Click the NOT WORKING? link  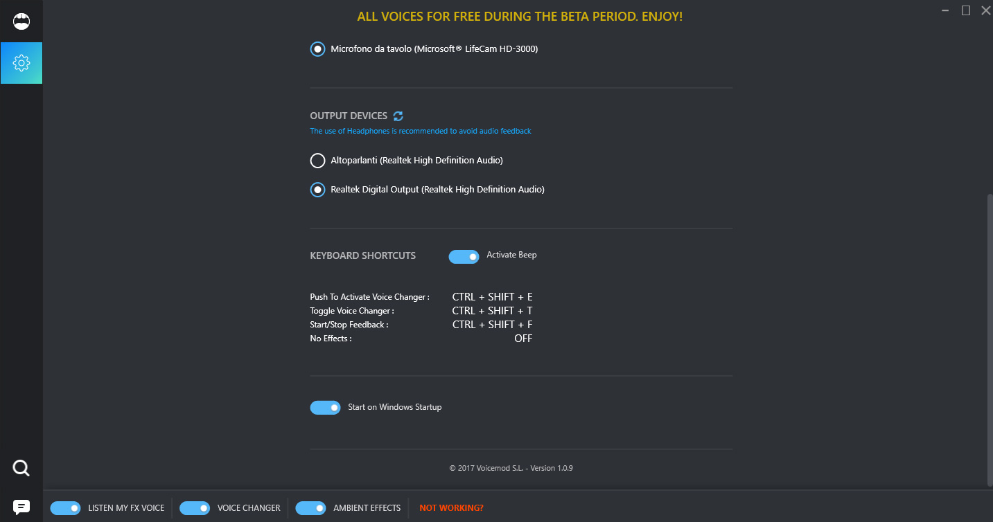451,508
